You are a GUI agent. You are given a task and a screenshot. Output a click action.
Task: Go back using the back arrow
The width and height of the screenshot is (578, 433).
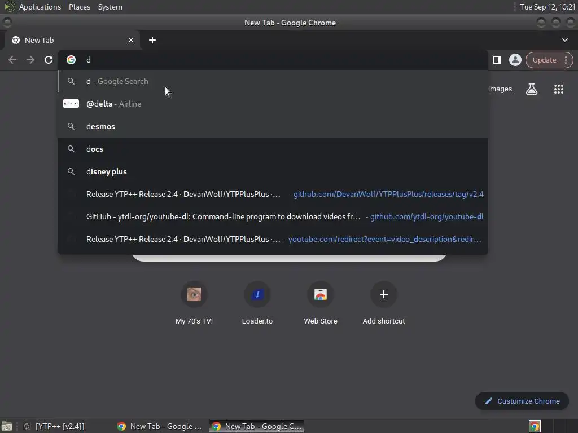(x=12, y=60)
